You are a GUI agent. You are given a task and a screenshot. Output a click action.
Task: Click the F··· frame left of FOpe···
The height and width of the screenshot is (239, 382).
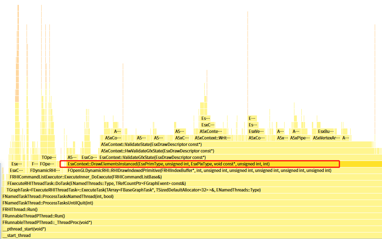tap(35, 164)
